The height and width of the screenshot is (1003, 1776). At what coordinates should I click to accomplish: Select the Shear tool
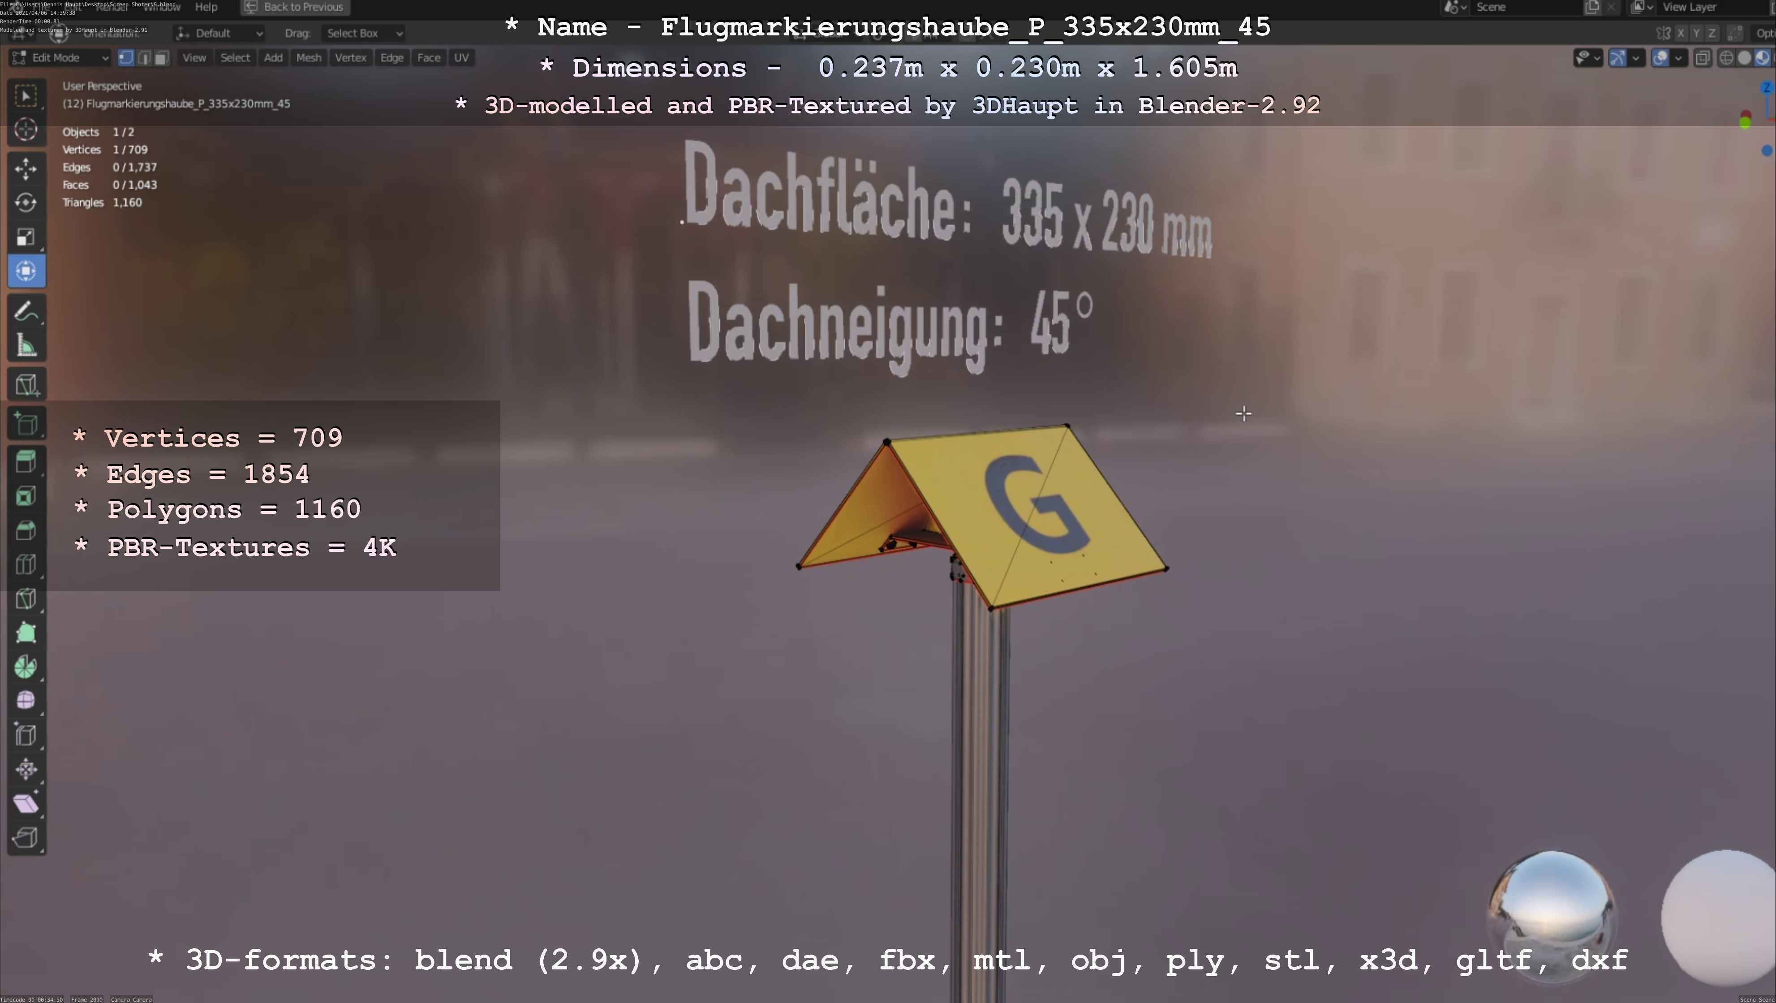tap(26, 803)
